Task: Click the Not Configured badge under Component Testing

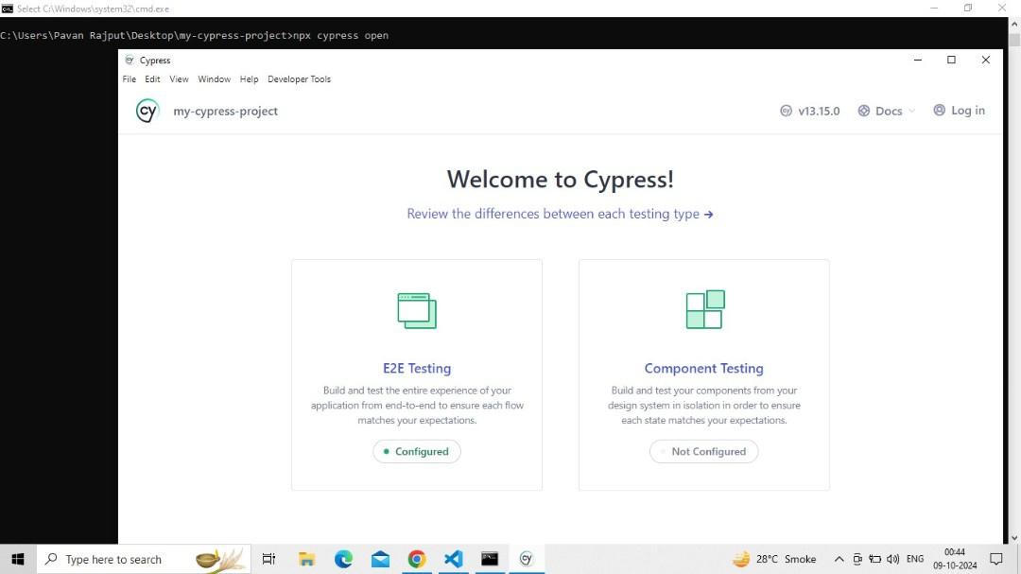Action: [703, 451]
